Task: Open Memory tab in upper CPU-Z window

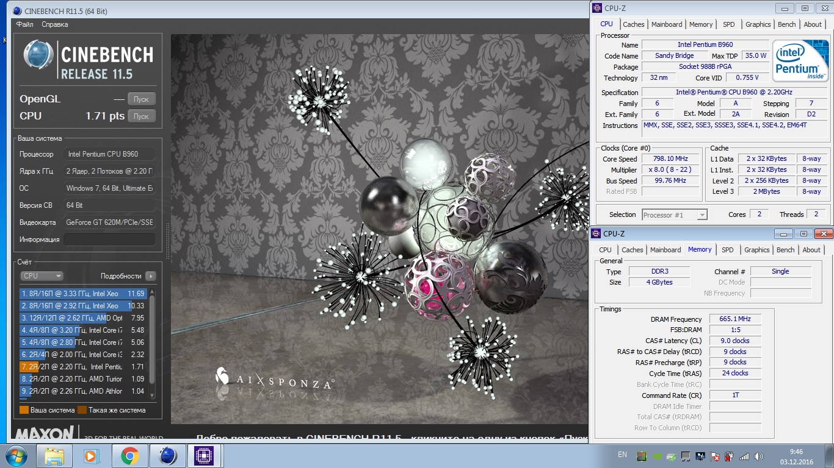Action: (700, 24)
